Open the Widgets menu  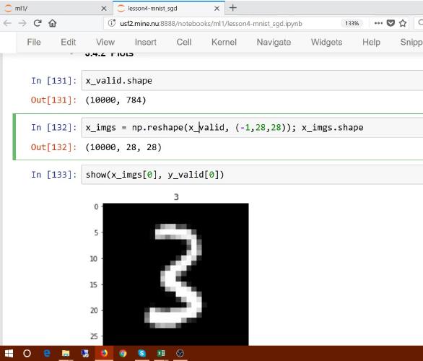tap(326, 42)
